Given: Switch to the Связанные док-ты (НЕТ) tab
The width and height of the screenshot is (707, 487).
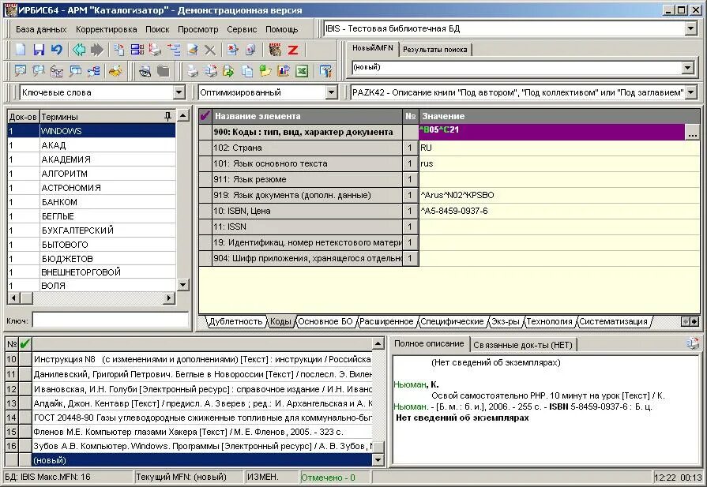Looking at the screenshot, I should (x=523, y=345).
